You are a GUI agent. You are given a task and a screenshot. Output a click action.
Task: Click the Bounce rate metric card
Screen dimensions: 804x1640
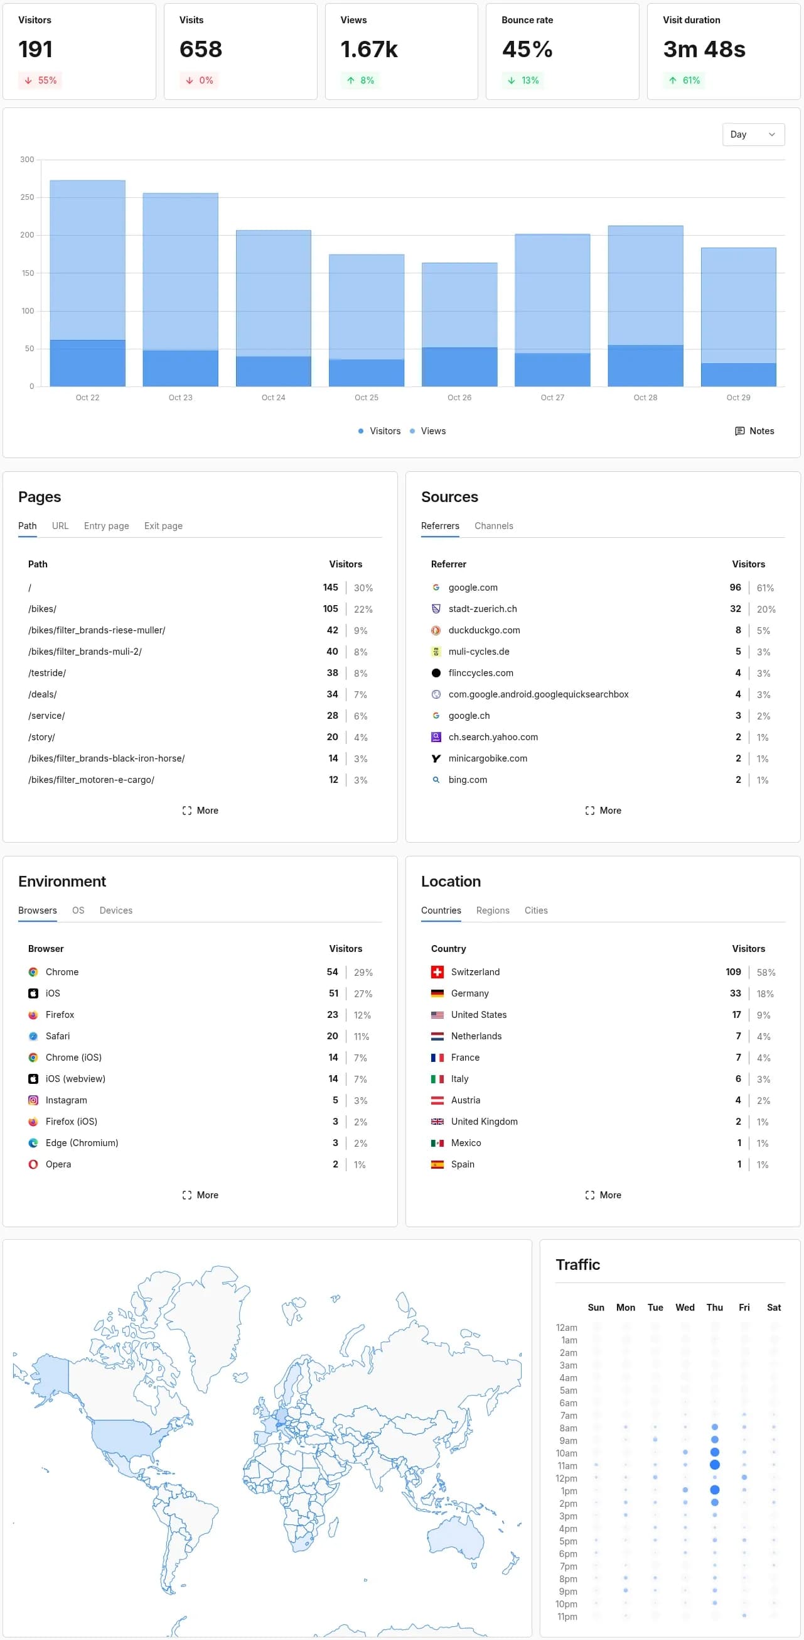[x=562, y=52]
